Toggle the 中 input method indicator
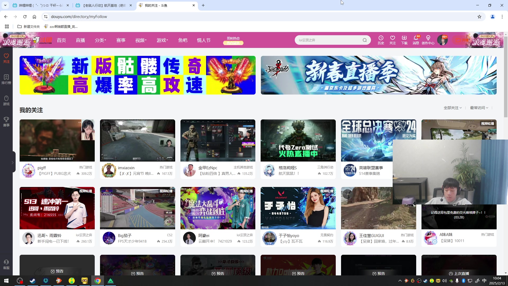This screenshot has height=286, width=508. (x=484, y=281)
